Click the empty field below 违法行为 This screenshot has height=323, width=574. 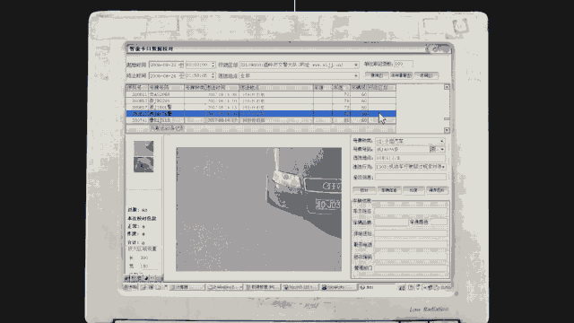tap(411, 177)
